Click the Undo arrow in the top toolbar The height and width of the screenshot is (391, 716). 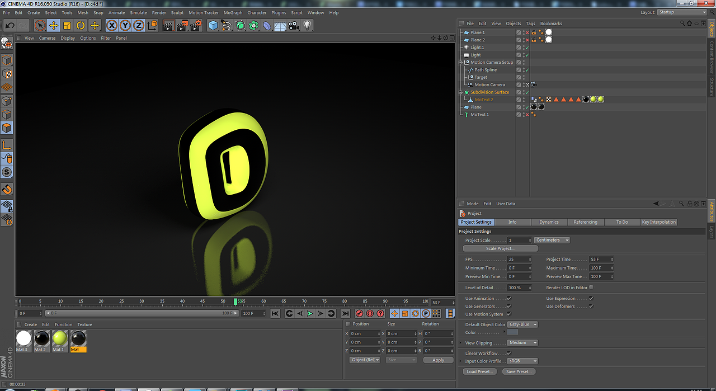10,25
